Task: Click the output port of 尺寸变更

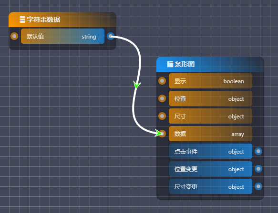Action: tap(258, 186)
